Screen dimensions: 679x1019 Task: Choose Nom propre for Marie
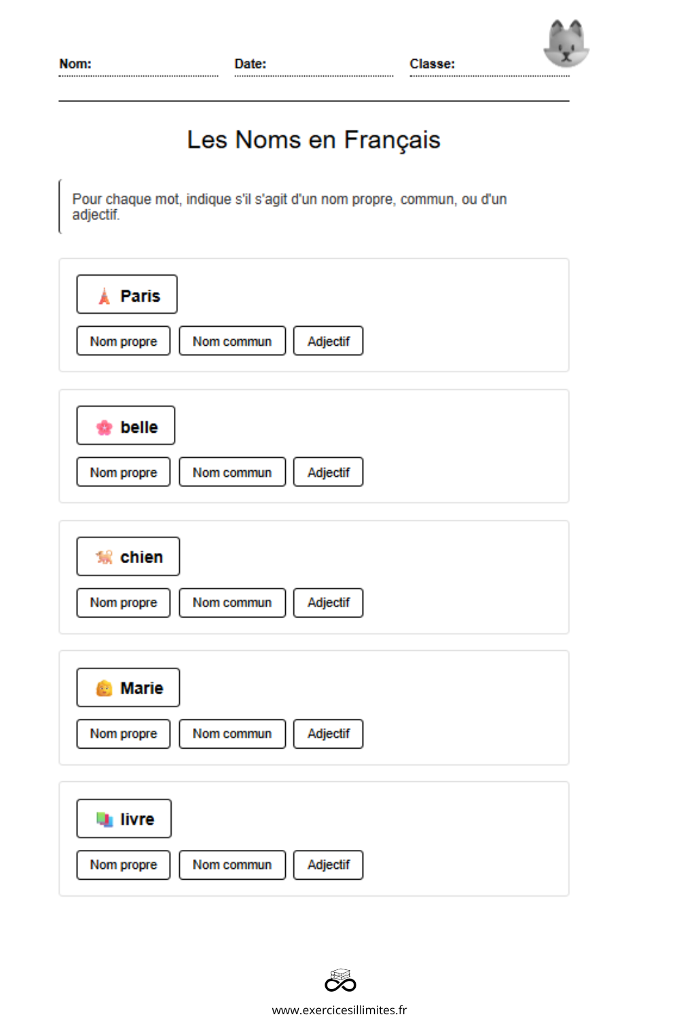[x=124, y=734]
